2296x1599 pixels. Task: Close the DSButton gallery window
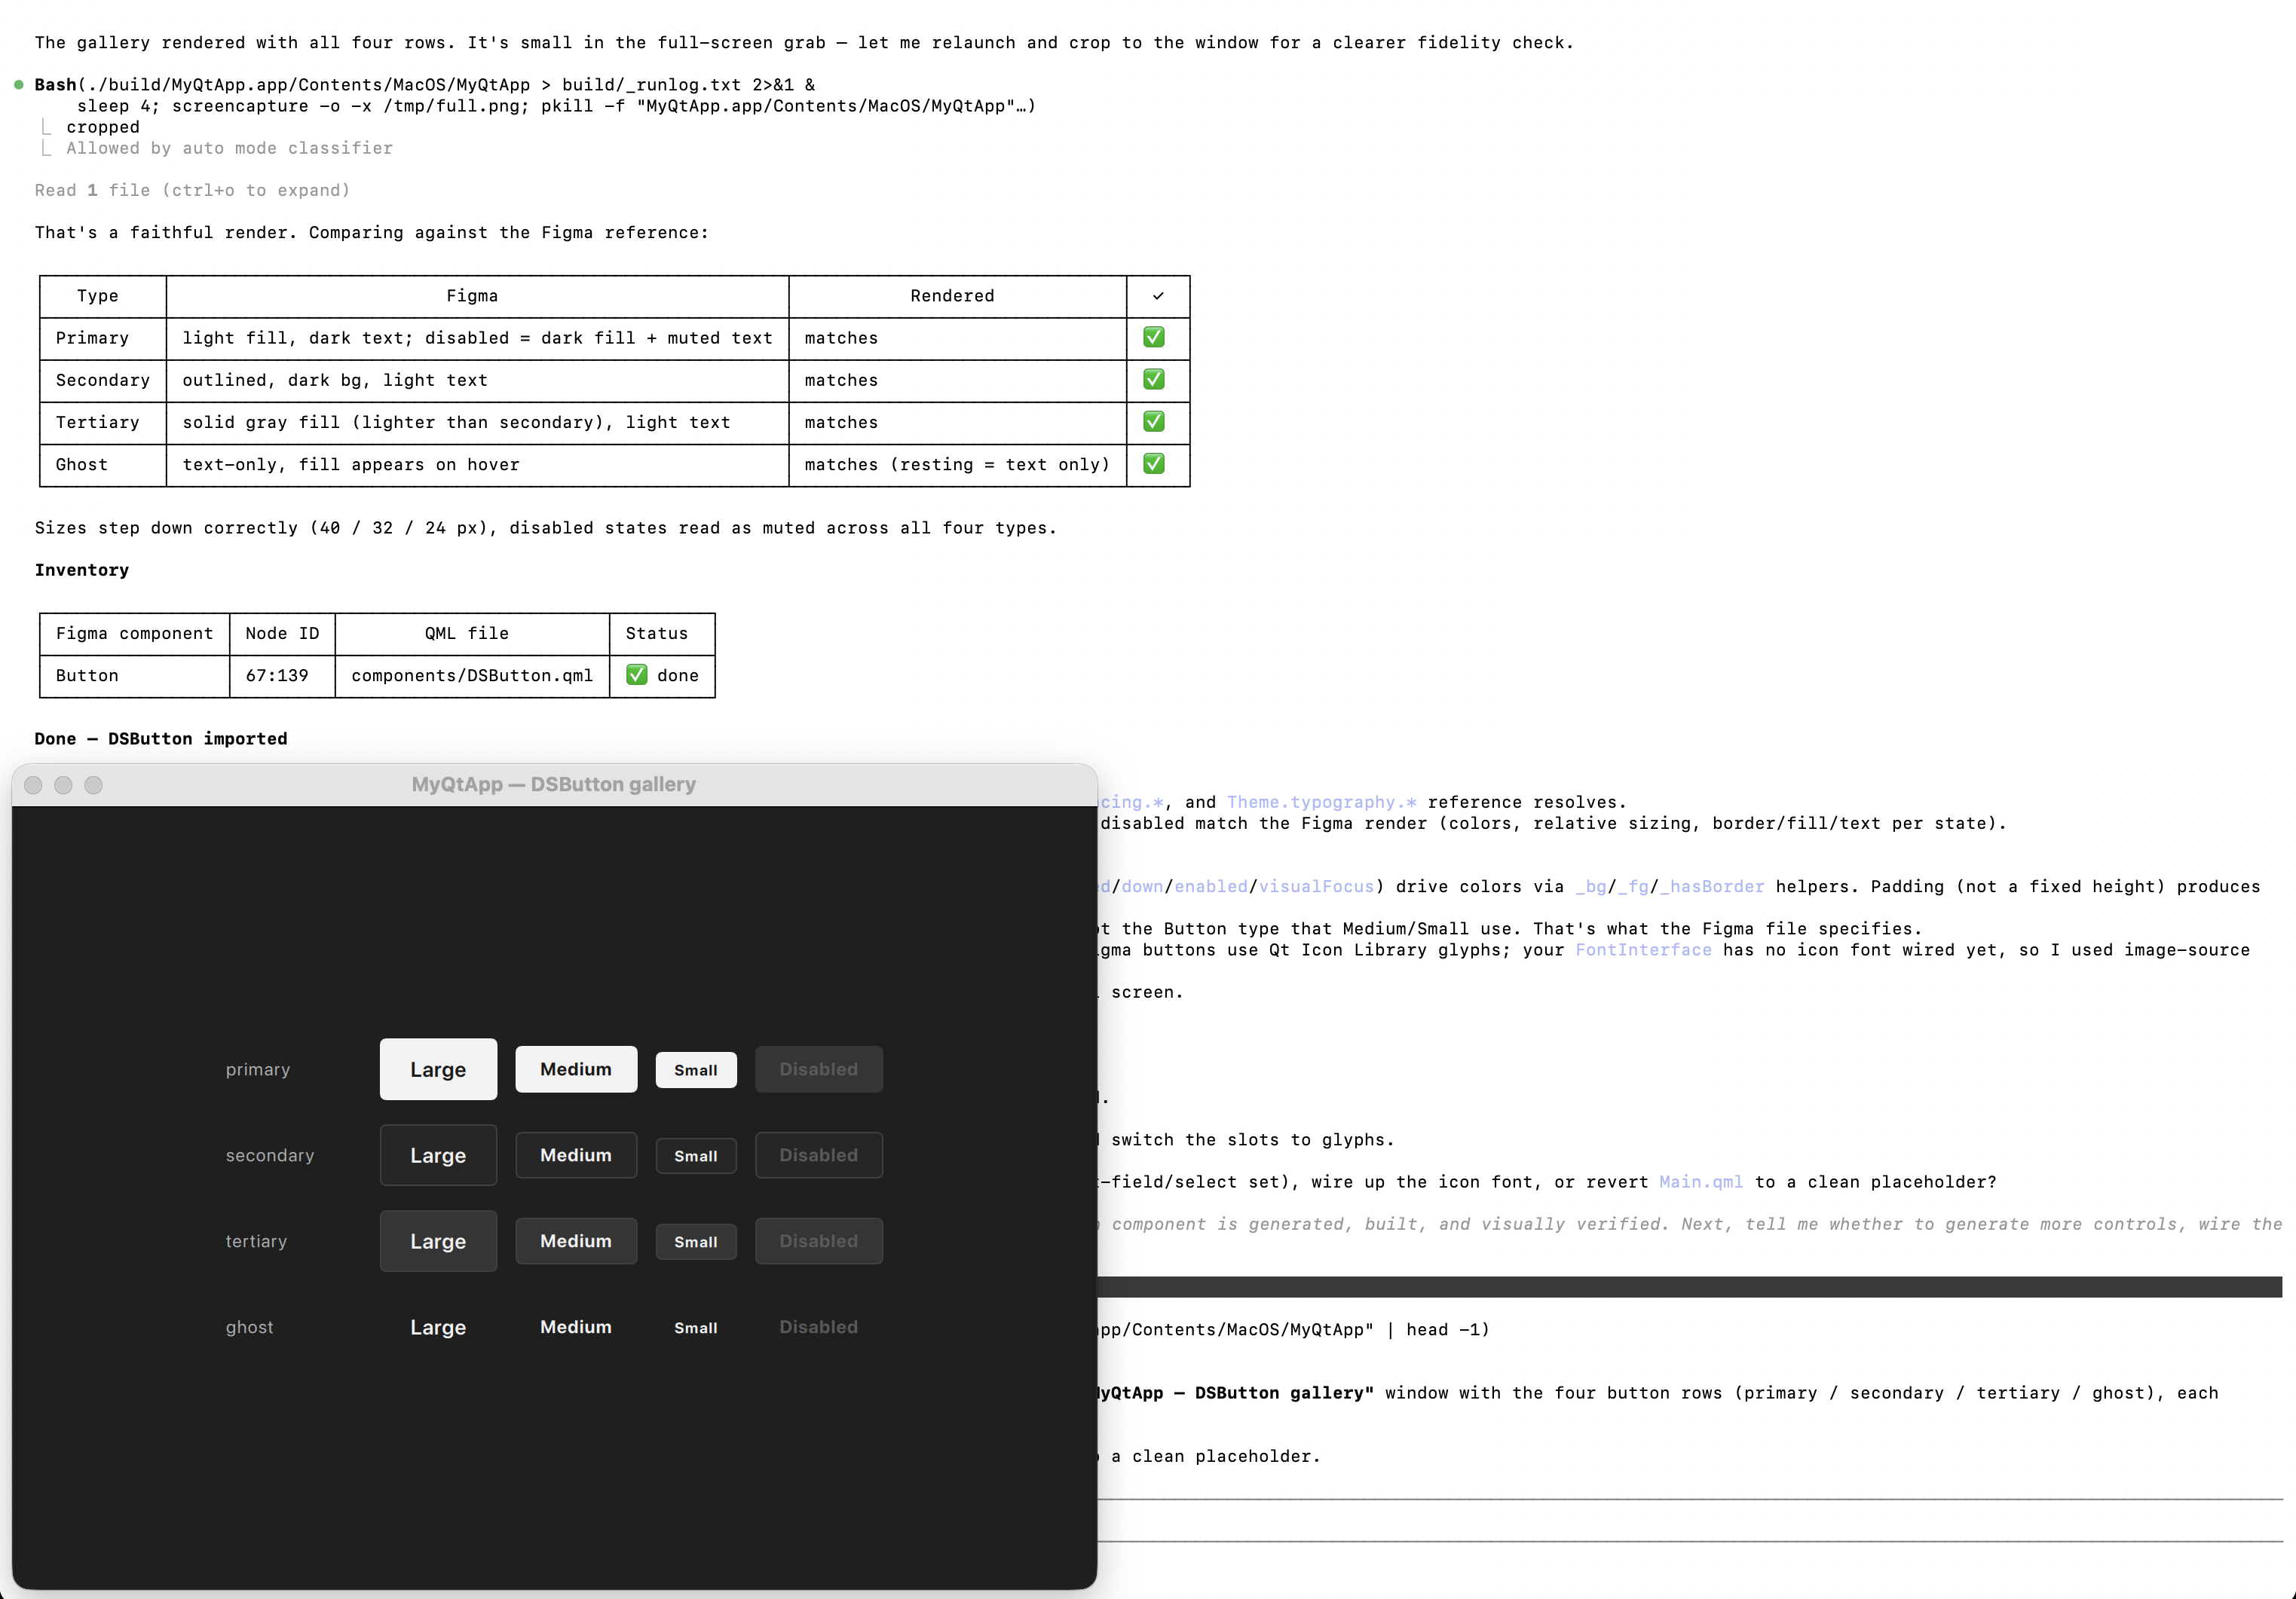(x=33, y=785)
